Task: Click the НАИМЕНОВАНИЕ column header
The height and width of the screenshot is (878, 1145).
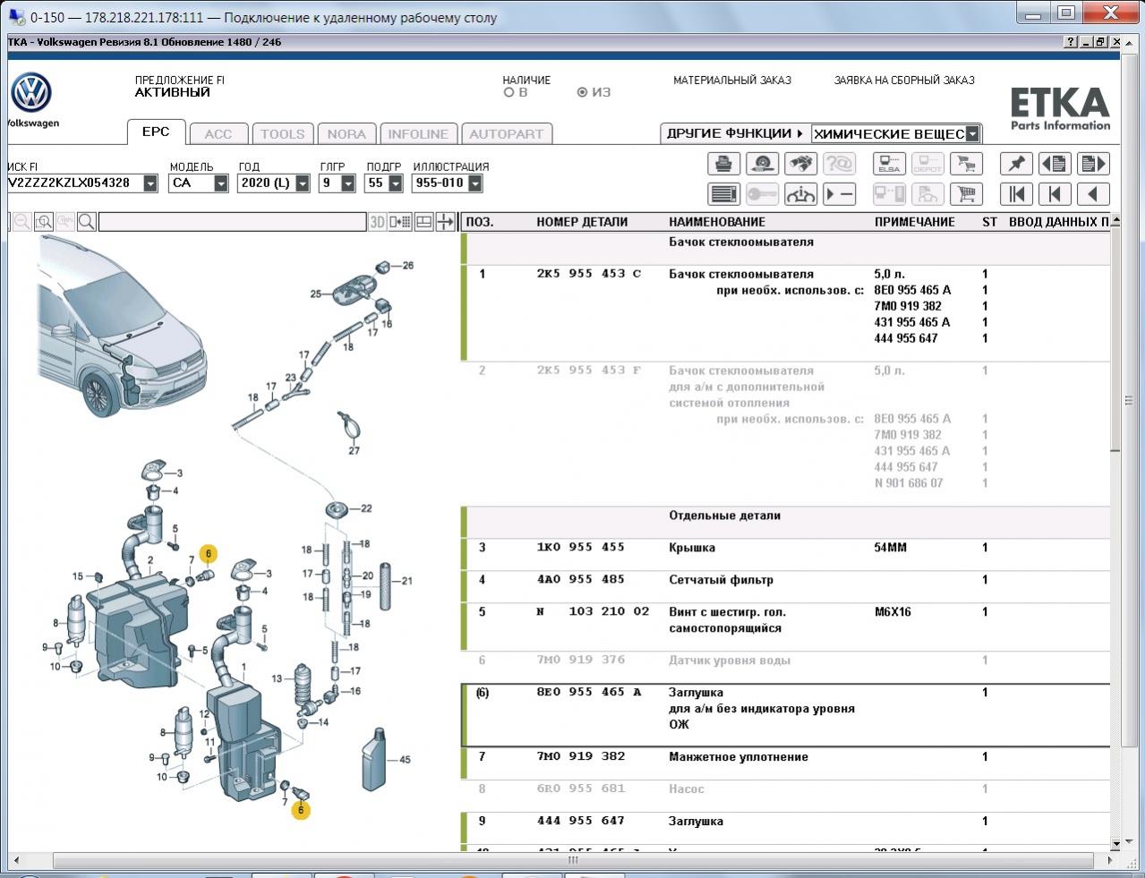Action: [x=717, y=222]
